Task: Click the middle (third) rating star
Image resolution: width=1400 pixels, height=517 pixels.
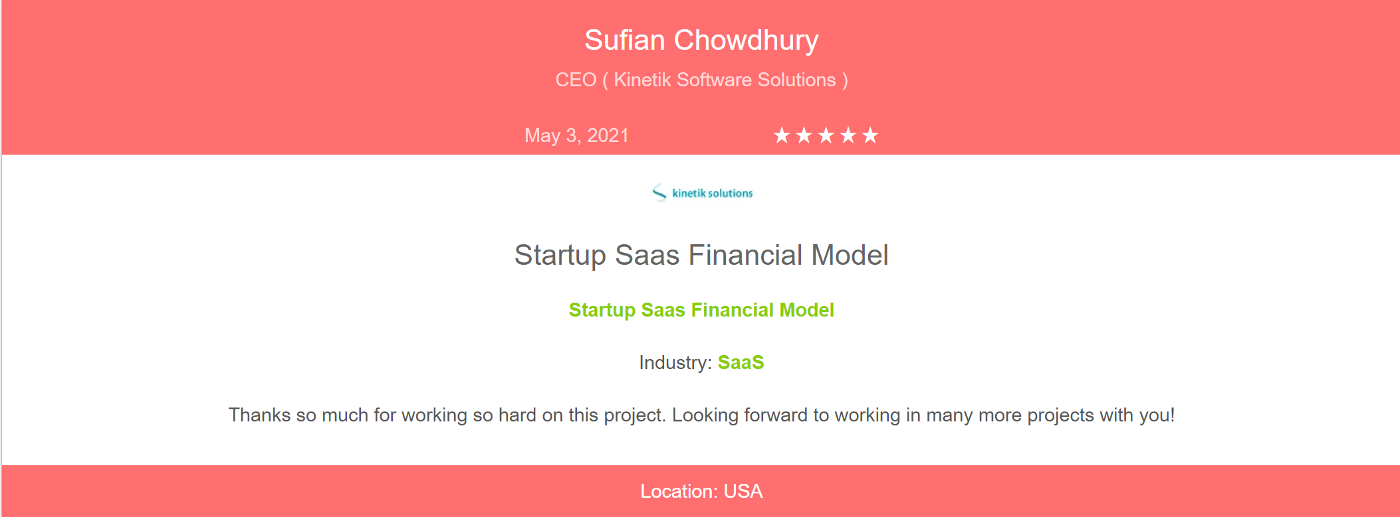Action: click(826, 135)
